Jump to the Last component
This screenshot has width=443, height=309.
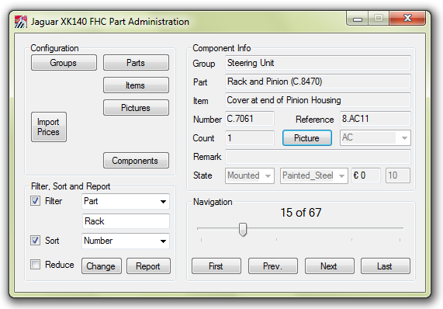tap(386, 266)
